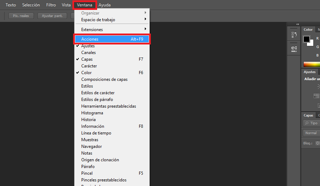320x186 pixels.
Task: Choose Canales from the menu
Action: [112, 53]
